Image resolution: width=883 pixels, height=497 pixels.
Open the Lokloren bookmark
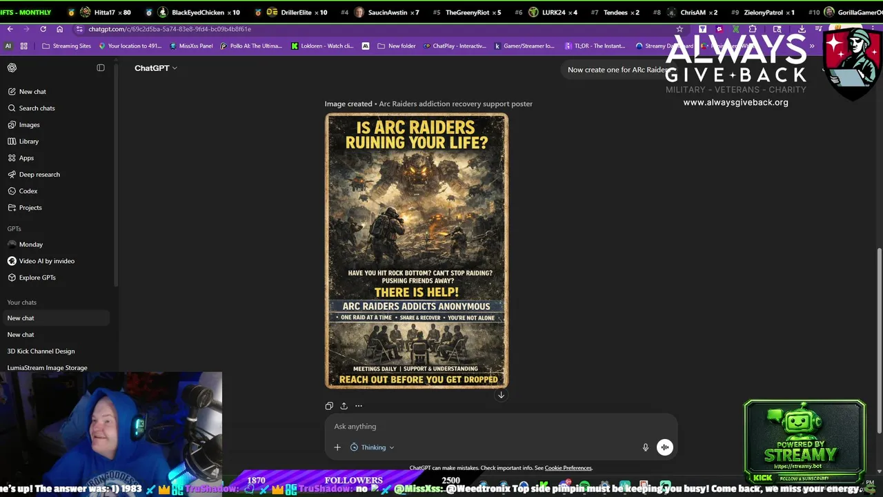322,46
